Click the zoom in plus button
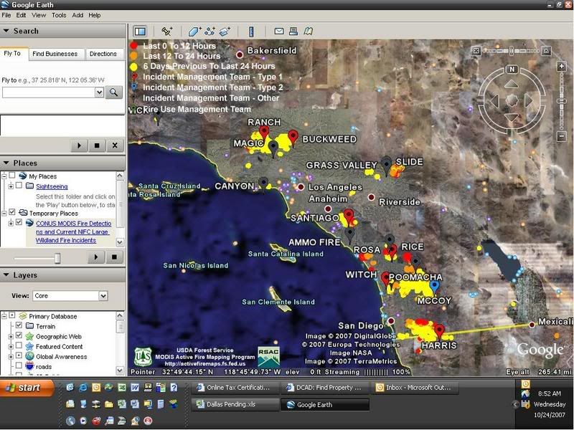574x430 pixels. point(562,66)
